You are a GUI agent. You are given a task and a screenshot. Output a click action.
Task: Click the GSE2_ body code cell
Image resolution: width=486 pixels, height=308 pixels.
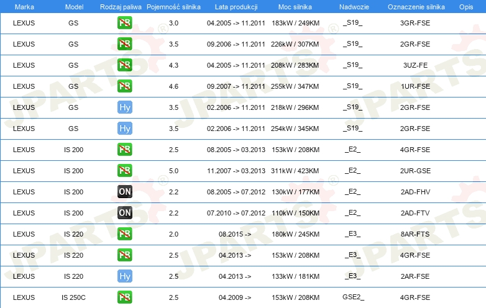pyautogui.click(x=353, y=297)
